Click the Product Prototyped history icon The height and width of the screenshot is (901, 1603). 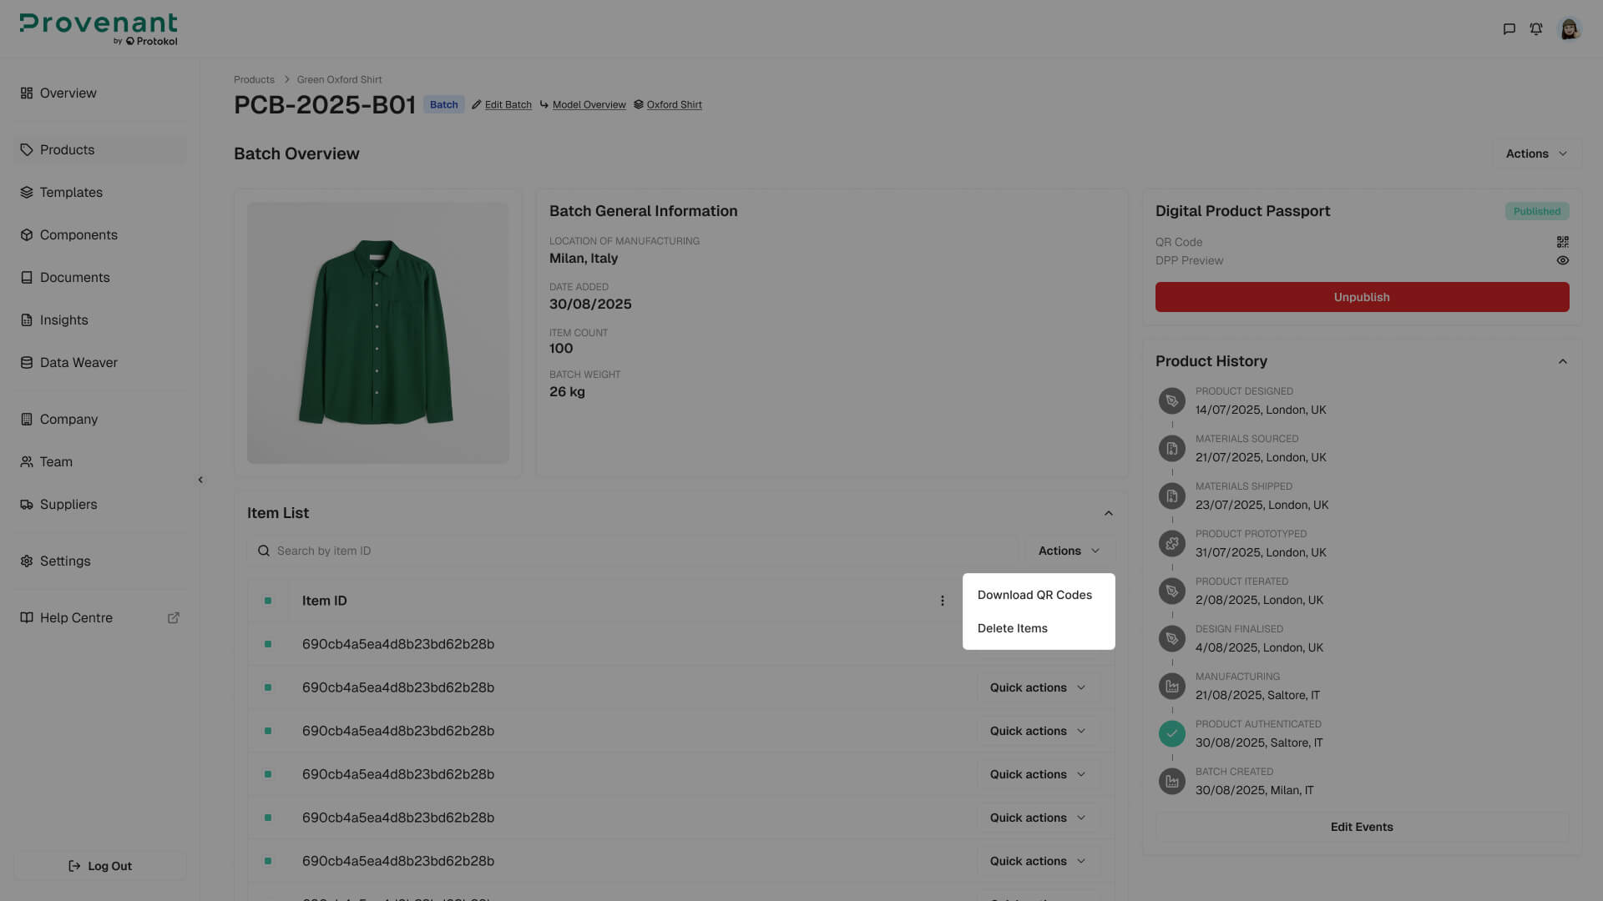1172,544
